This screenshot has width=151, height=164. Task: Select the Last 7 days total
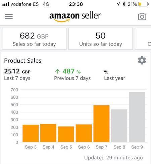[x=17, y=74]
